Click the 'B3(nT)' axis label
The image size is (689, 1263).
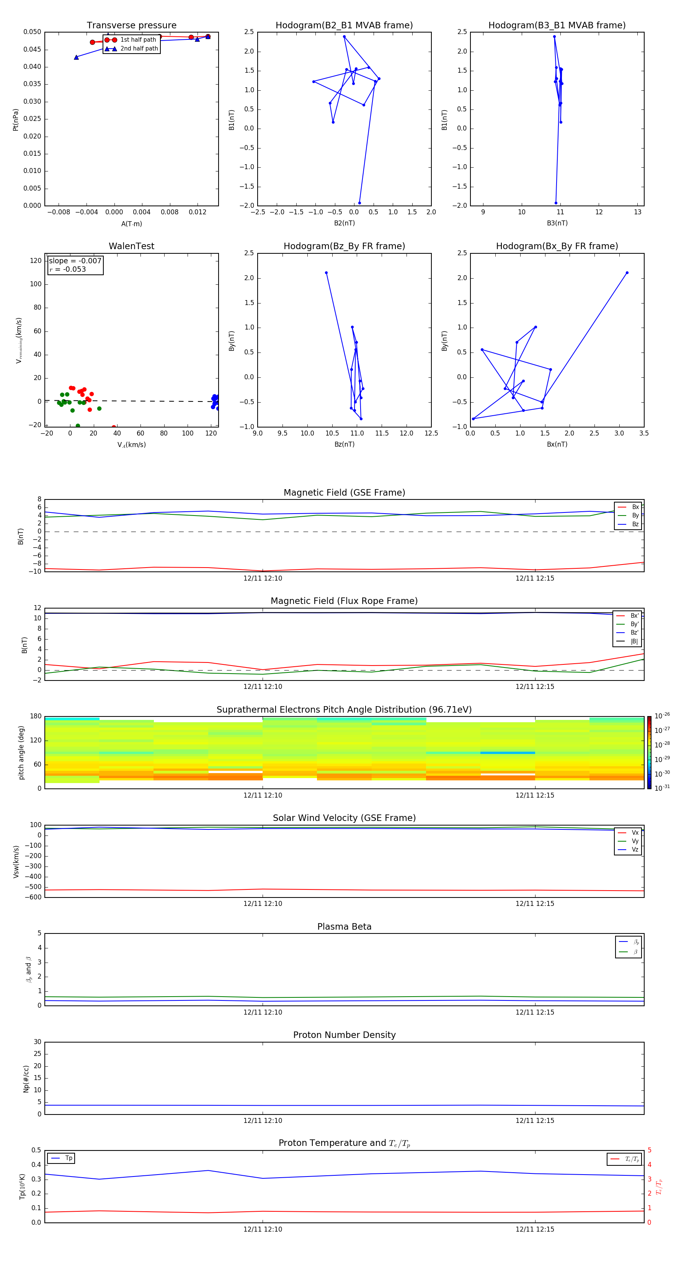pyautogui.click(x=557, y=223)
